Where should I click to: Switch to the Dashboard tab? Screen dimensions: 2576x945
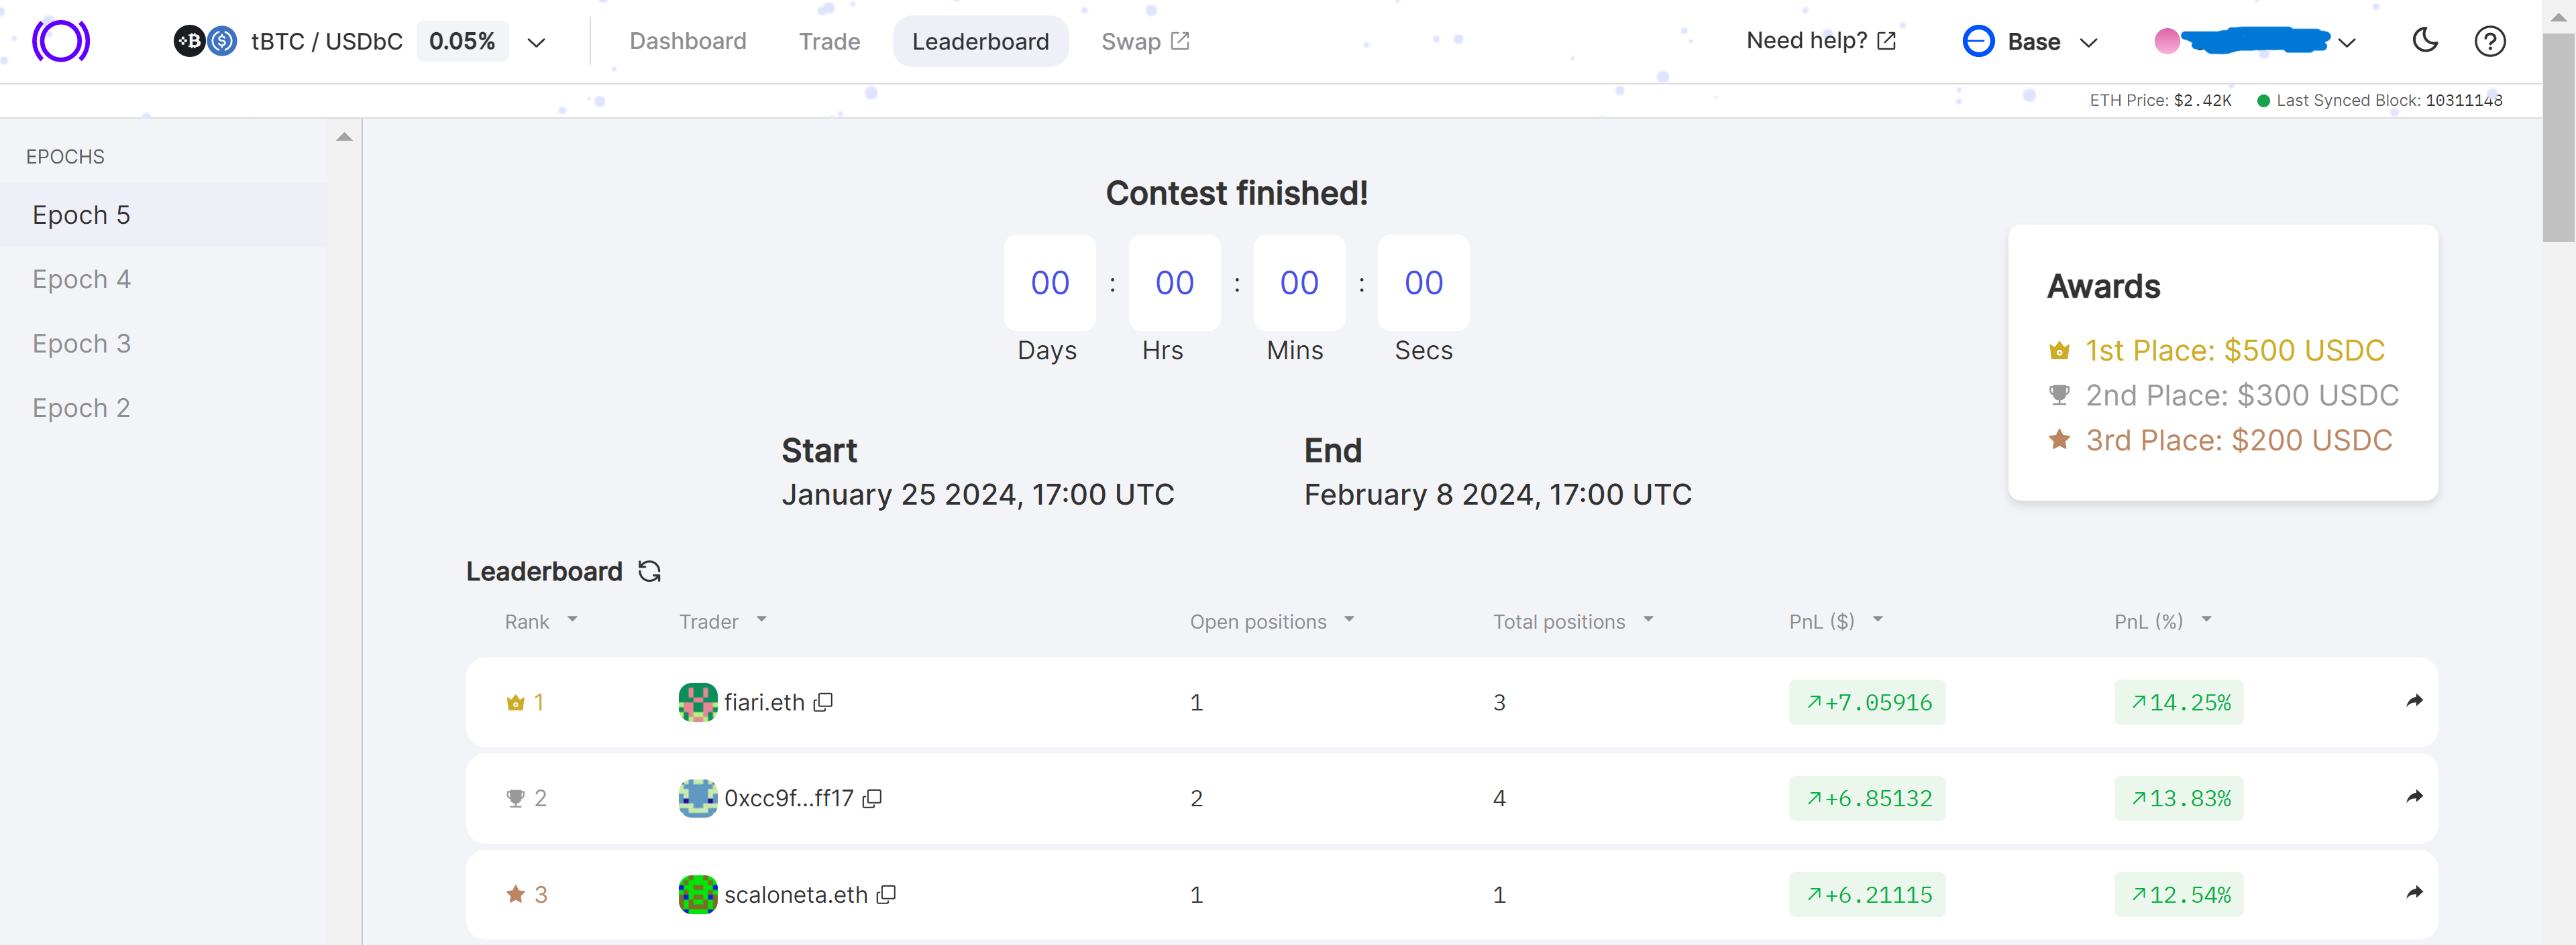(x=687, y=41)
